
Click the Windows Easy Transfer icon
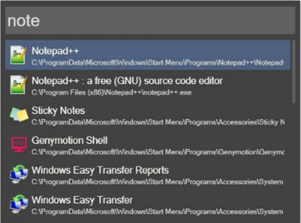(x=19, y=204)
